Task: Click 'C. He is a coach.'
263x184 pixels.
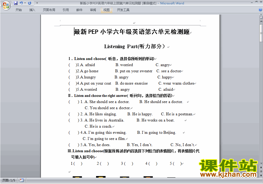Action: click(x=99, y=126)
